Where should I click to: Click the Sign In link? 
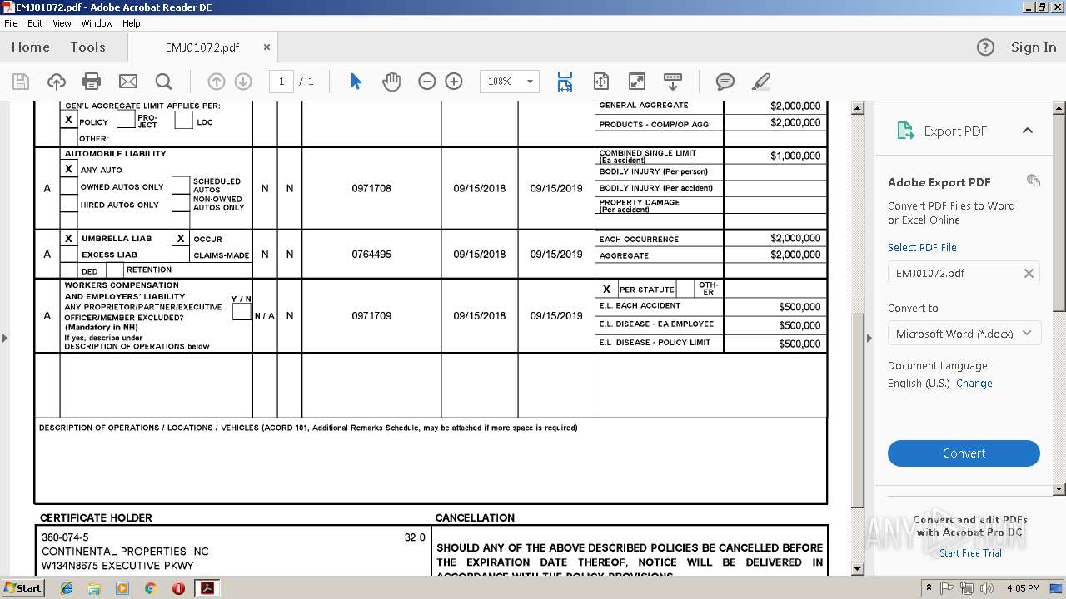point(1034,47)
